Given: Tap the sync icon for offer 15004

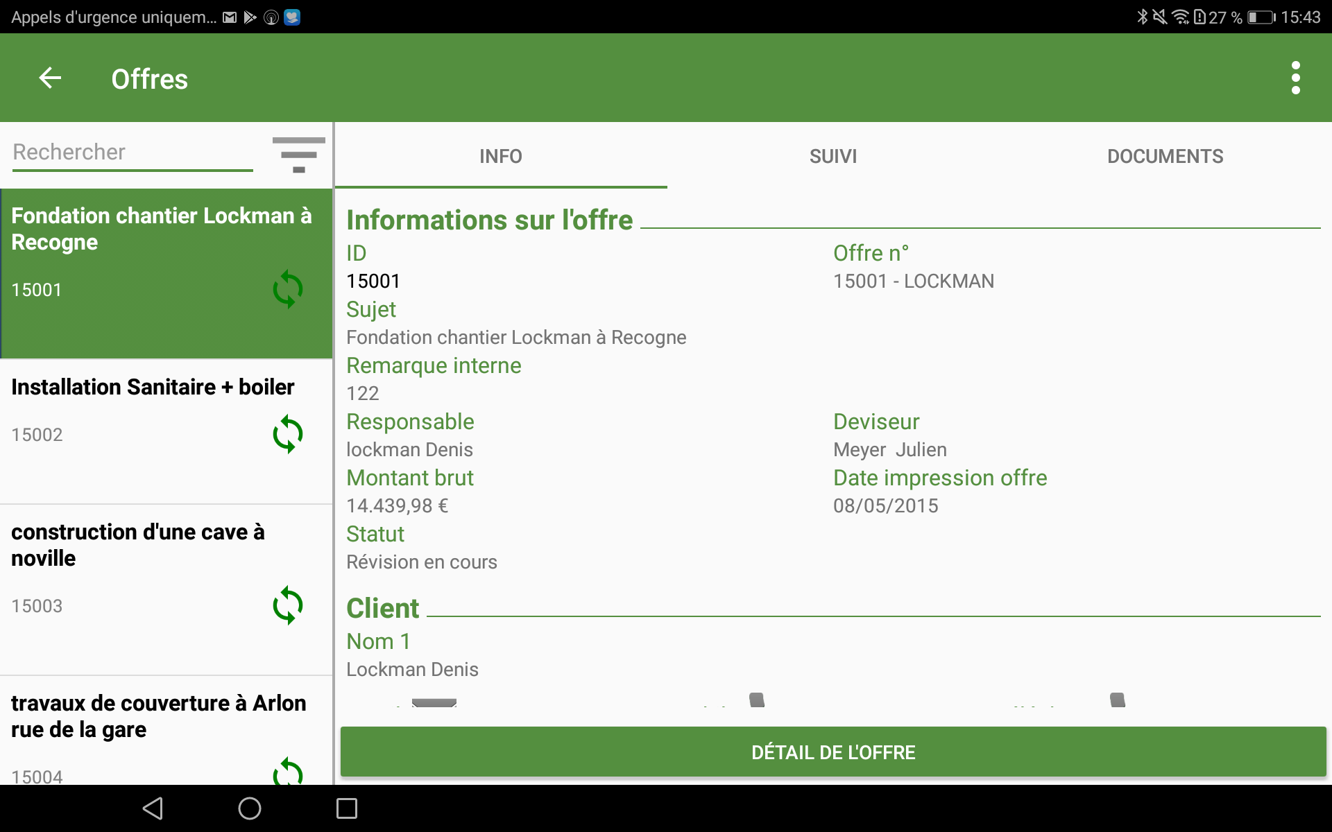Looking at the screenshot, I should coord(288,774).
